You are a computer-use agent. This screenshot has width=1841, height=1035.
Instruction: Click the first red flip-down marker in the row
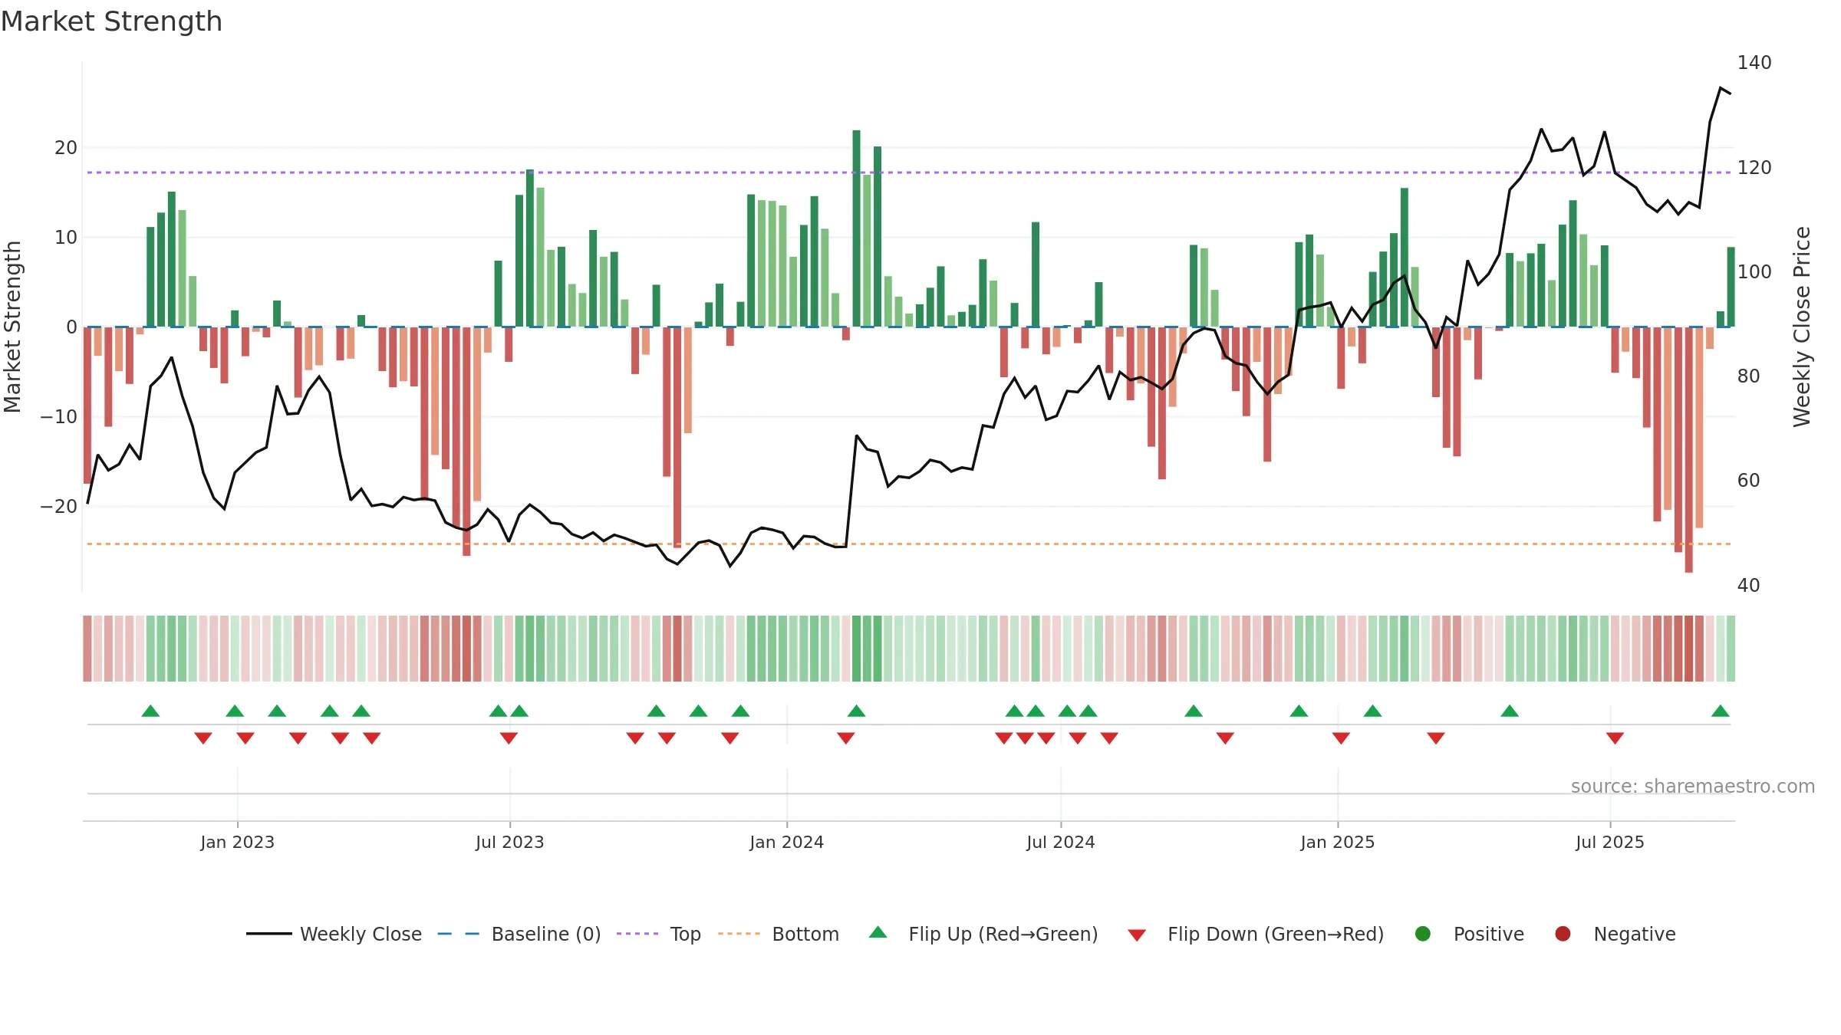(203, 738)
